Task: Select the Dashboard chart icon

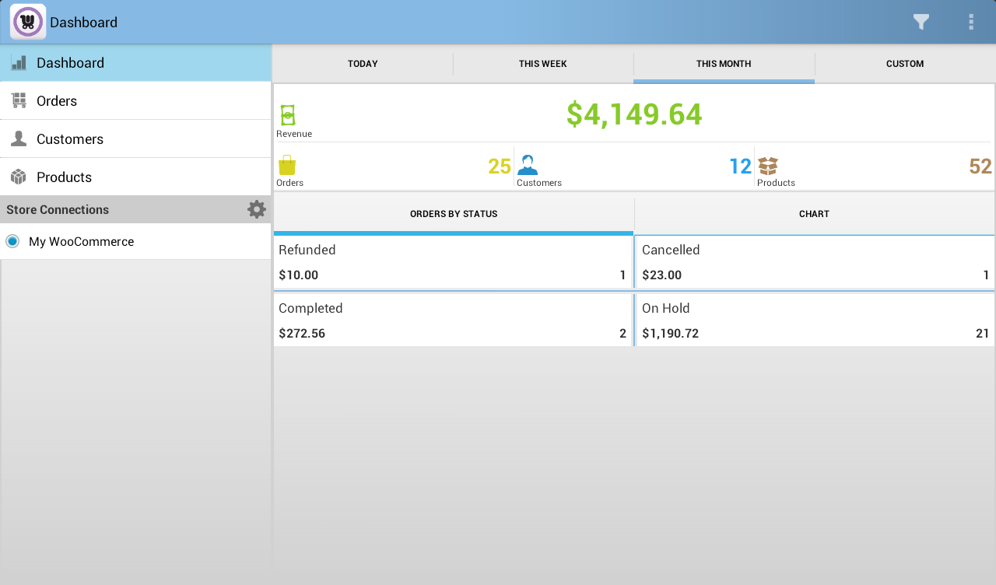Action: click(x=17, y=62)
